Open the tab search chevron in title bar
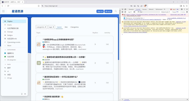Viewport: 189px width, 101px height. pyautogui.click(x=173, y=2)
